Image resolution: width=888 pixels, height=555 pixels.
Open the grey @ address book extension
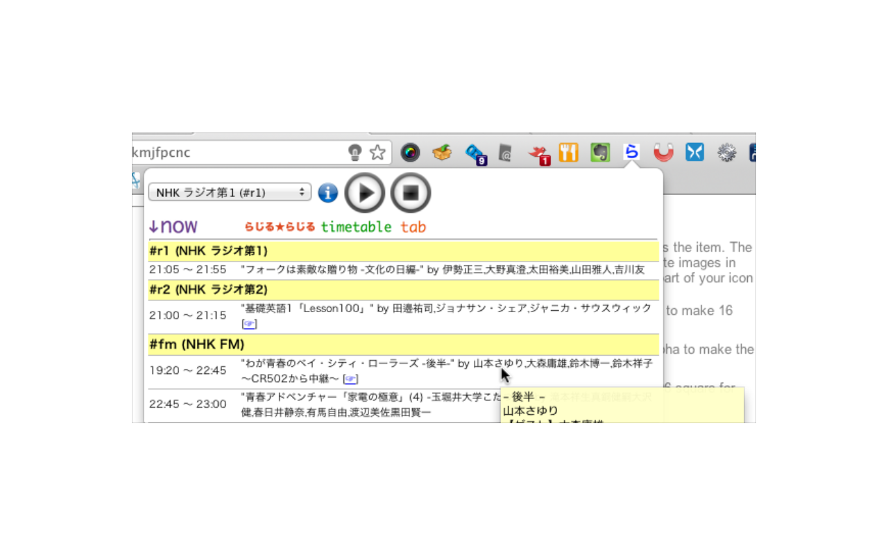tap(505, 153)
